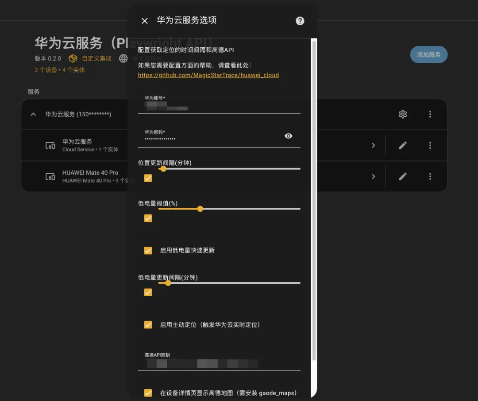478x401 pixels.
Task: Open settings gear for 华为云服务 entry
Action: [403, 114]
